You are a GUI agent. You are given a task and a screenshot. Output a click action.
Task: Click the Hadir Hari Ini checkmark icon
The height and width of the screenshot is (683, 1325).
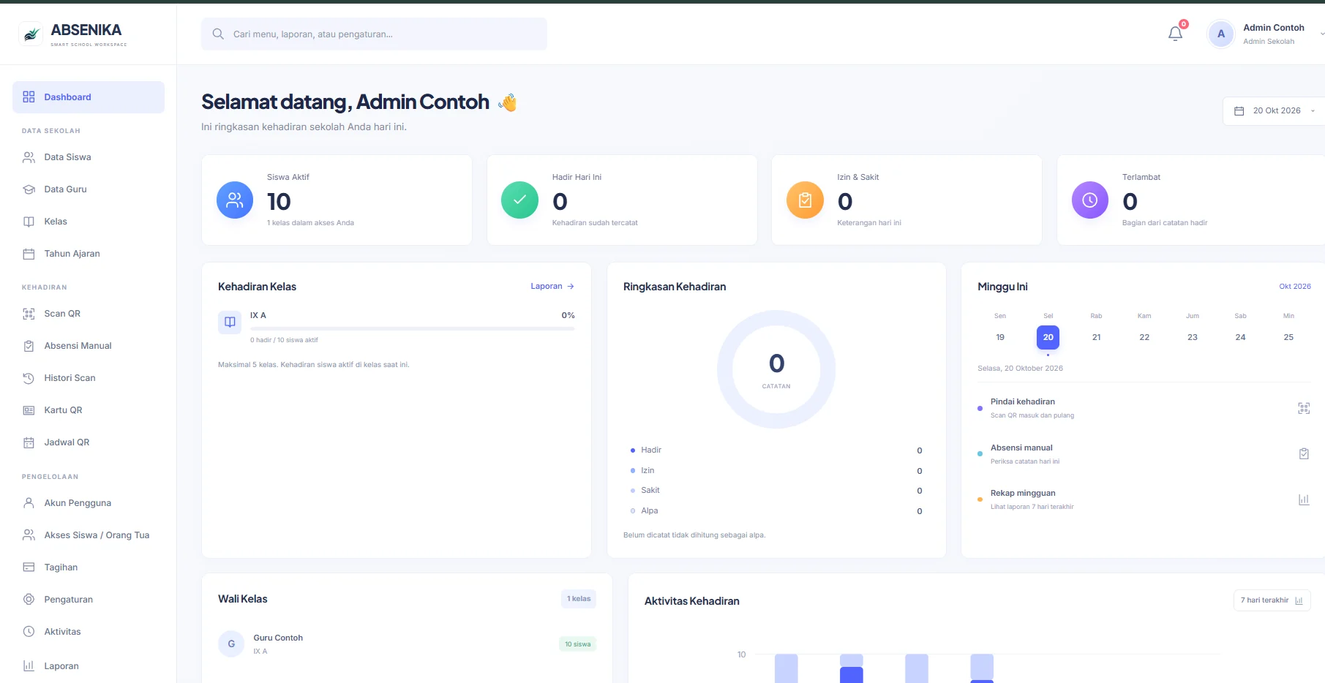(x=519, y=200)
